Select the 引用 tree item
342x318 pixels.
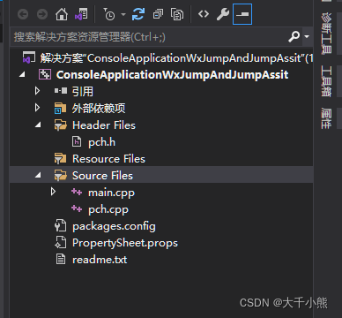click(x=83, y=92)
